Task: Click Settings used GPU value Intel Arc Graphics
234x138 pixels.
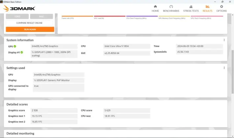Action: click(58, 75)
